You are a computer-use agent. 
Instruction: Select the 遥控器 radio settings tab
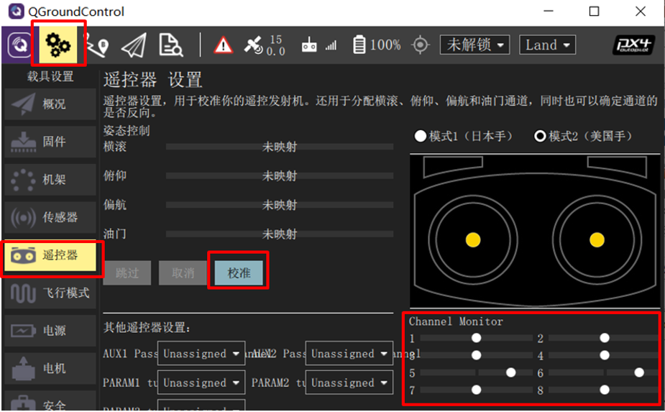point(52,255)
